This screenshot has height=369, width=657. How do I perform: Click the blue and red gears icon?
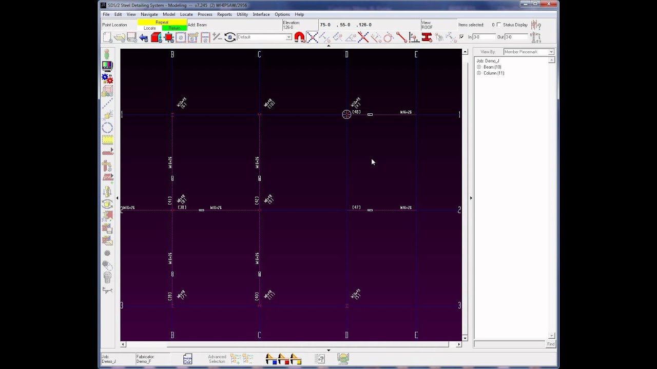click(107, 78)
